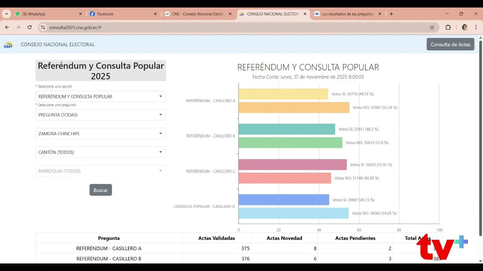Close the Los resultados de las preguntas tab
Image resolution: width=483 pixels, height=271 pixels.
(x=380, y=14)
